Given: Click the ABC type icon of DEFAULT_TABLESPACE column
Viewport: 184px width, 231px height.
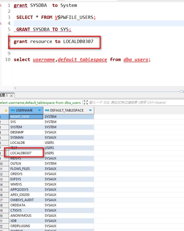Looking at the screenshot, I should coord(47,110).
